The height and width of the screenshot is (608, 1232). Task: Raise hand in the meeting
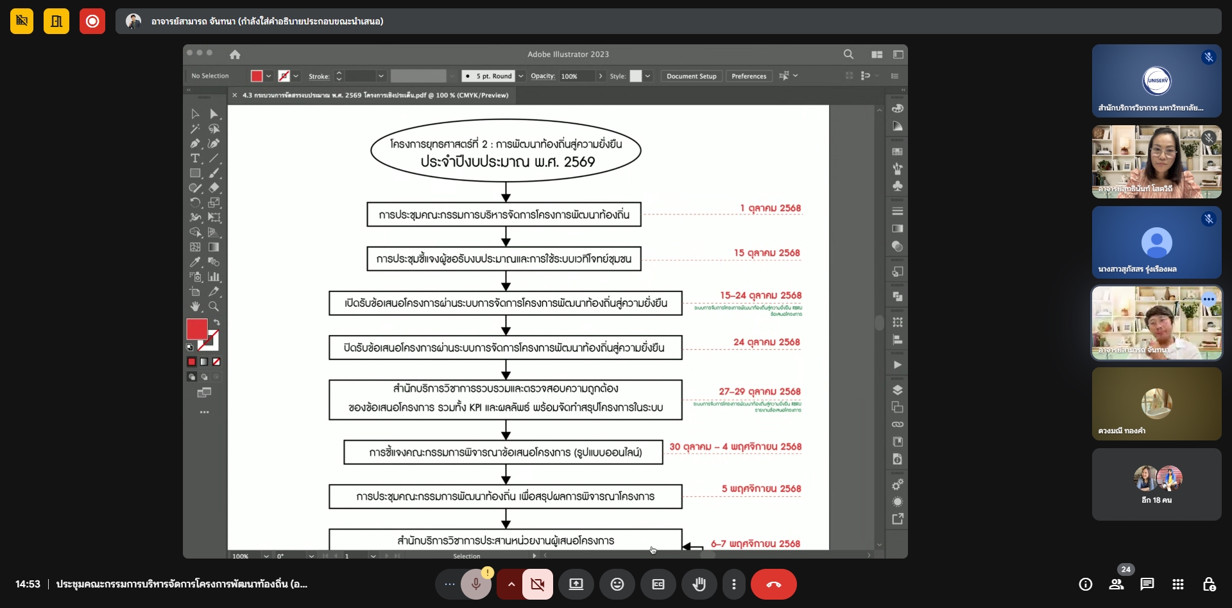coord(699,584)
